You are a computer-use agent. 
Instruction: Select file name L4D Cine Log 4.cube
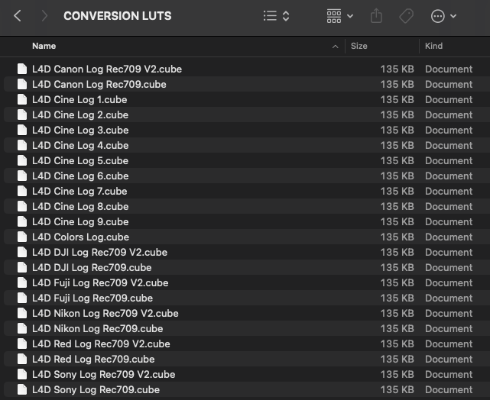coord(80,145)
